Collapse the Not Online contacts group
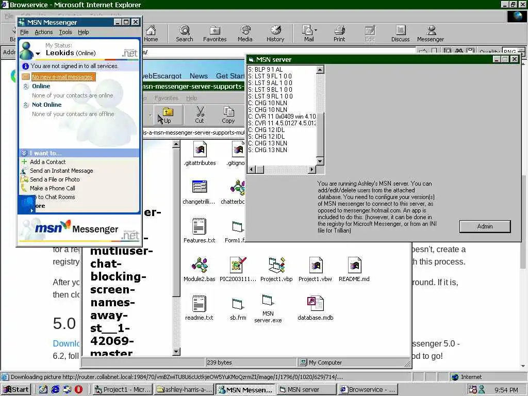The image size is (528, 396). click(x=26, y=105)
